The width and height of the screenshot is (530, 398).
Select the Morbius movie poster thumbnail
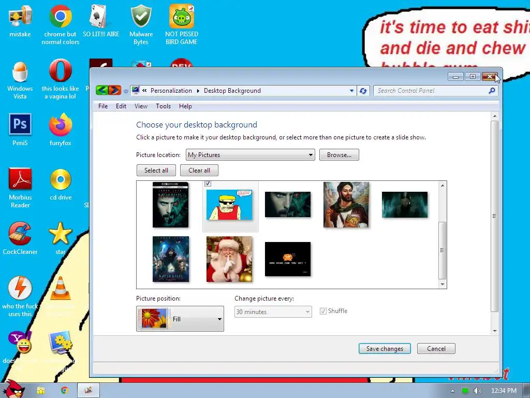pyautogui.click(x=170, y=259)
